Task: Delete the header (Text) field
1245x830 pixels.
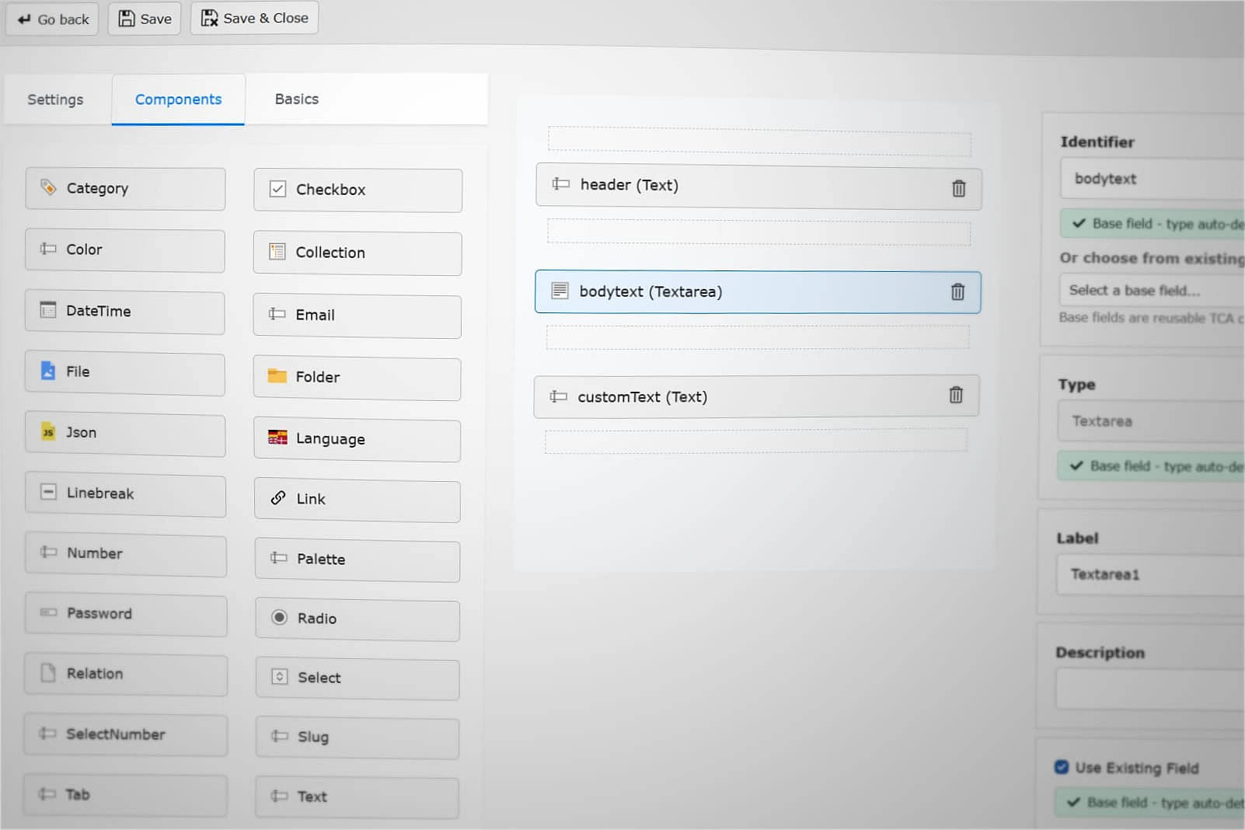Action: click(x=958, y=188)
